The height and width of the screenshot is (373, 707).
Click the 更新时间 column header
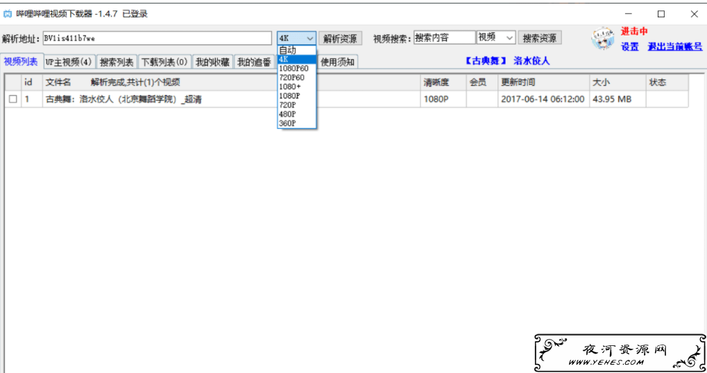[543, 83]
